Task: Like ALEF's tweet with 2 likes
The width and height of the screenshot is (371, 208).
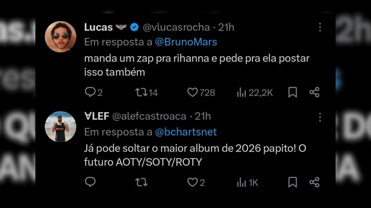Action: click(192, 182)
